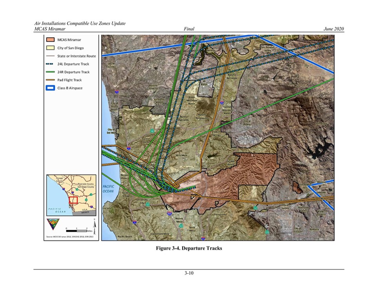The image size is (378, 293).
Task: Select the 24R Departure Track legend line symbol
Action: (50, 72)
